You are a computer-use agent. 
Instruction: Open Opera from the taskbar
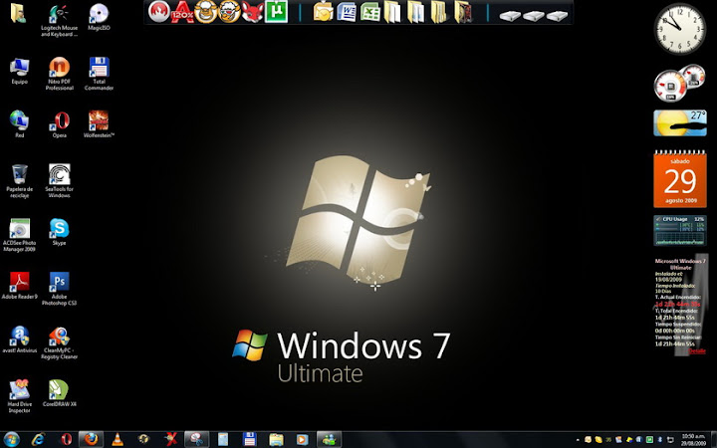(x=67, y=439)
